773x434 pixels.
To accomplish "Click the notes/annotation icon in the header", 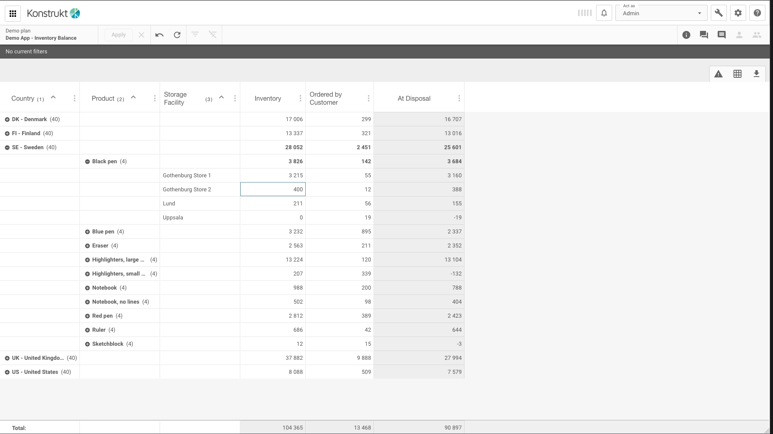I will coord(722,35).
